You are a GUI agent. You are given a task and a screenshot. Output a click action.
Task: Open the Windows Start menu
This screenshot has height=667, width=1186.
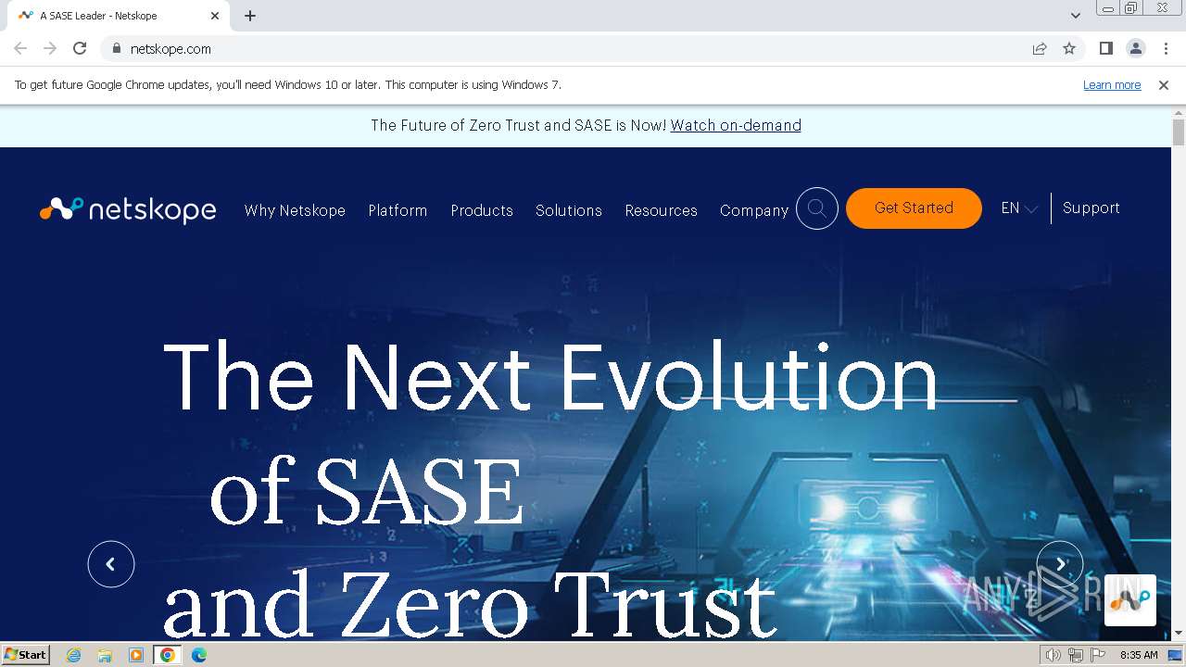point(26,654)
